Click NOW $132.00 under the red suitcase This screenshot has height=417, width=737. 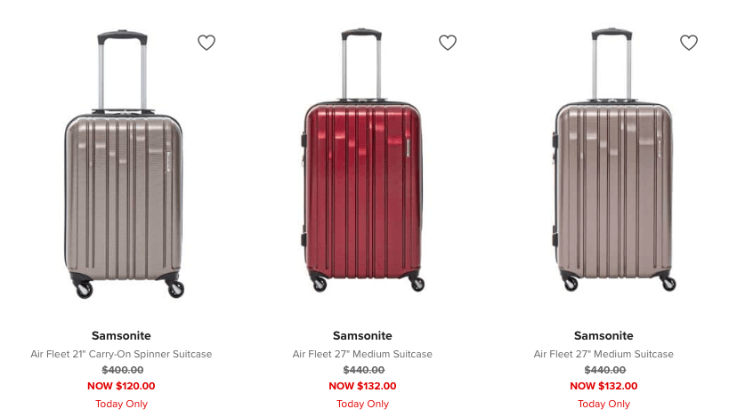click(x=362, y=386)
